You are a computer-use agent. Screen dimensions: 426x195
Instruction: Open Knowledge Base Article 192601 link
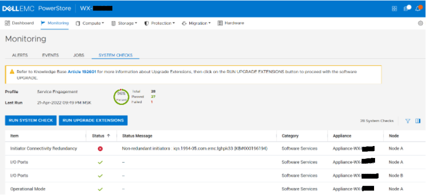tap(82, 72)
